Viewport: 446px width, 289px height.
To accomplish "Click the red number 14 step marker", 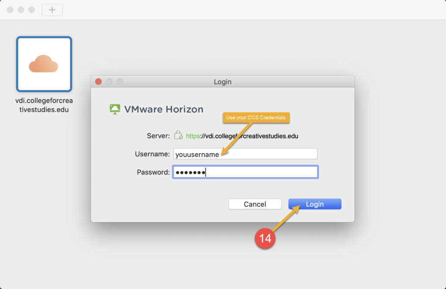I will point(265,239).
